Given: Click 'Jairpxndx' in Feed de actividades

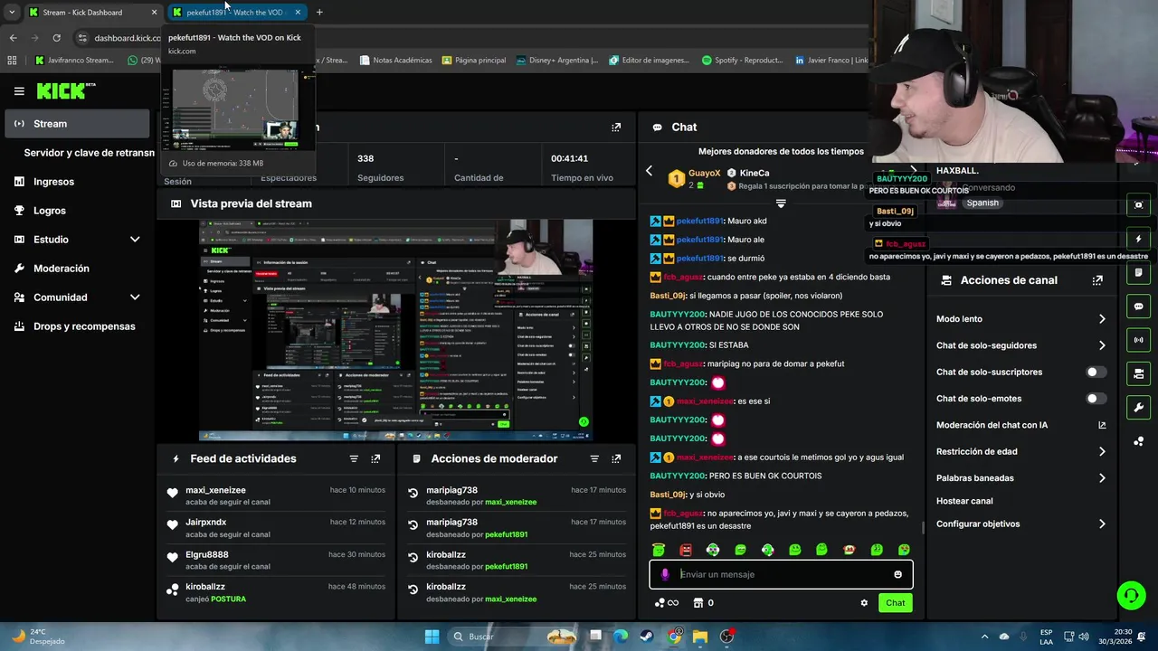Looking at the screenshot, I should pyautogui.click(x=206, y=523).
